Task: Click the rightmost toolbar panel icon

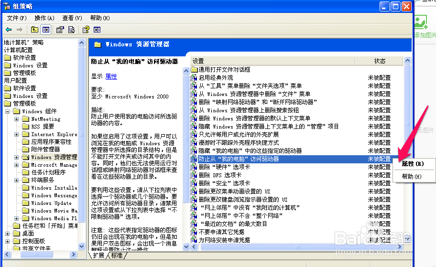Action: tap(97, 30)
